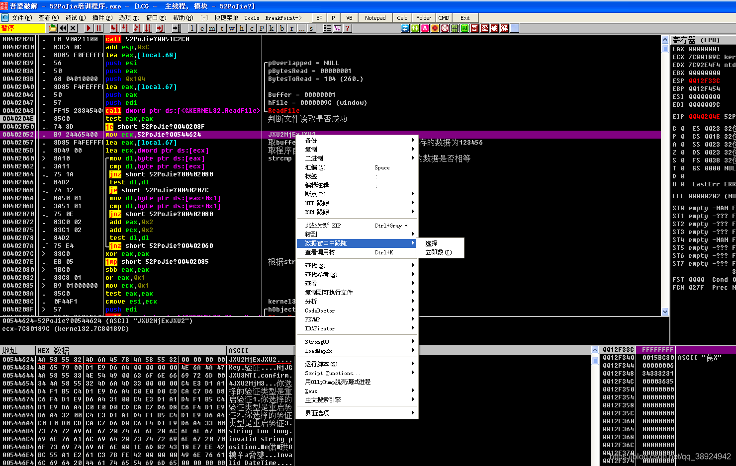Open CPU window with 'c' icon

click(252, 28)
